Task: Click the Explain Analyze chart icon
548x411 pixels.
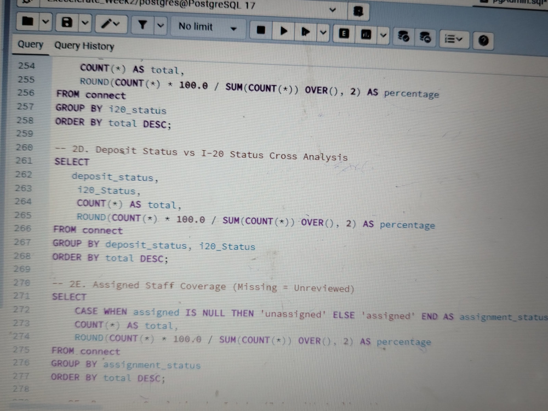Action: [366, 35]
